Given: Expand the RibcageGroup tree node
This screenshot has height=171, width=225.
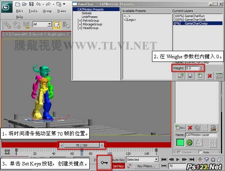Looking at the screenshot, I should click(79, 24).
